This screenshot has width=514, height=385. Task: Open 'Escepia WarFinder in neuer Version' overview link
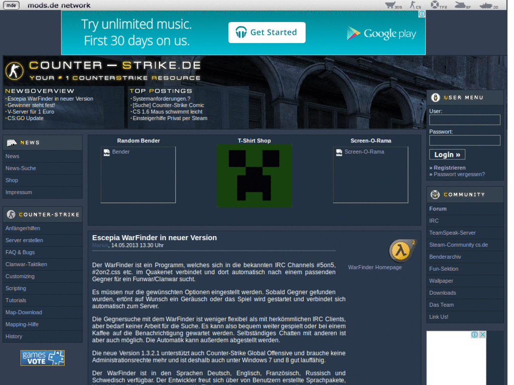click(50, 99)
